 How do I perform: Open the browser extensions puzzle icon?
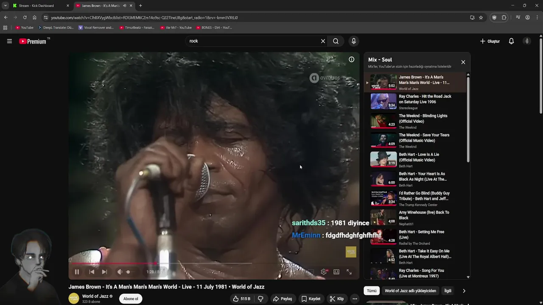pos(504,17)
